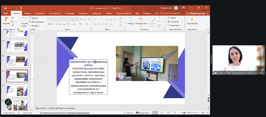Click the Reset (Восстановить) slide button
Image resolution: width=266 pixels, height=117 pixels.
[37, 22]
